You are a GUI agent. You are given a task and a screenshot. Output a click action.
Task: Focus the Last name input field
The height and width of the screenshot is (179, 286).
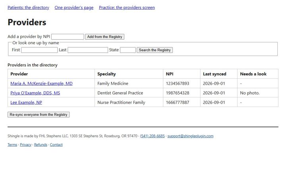88,50
